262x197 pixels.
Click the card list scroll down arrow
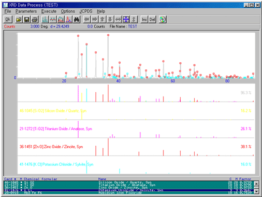pyautogui.click(x=256, y=191)
